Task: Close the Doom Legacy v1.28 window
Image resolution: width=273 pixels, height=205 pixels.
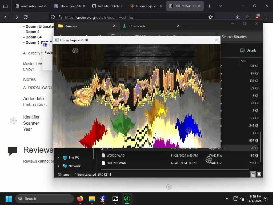Action: click(216, 40)
